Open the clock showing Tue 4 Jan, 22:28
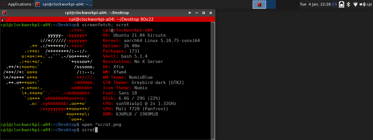The image size is (373, 140). [315, 4]
